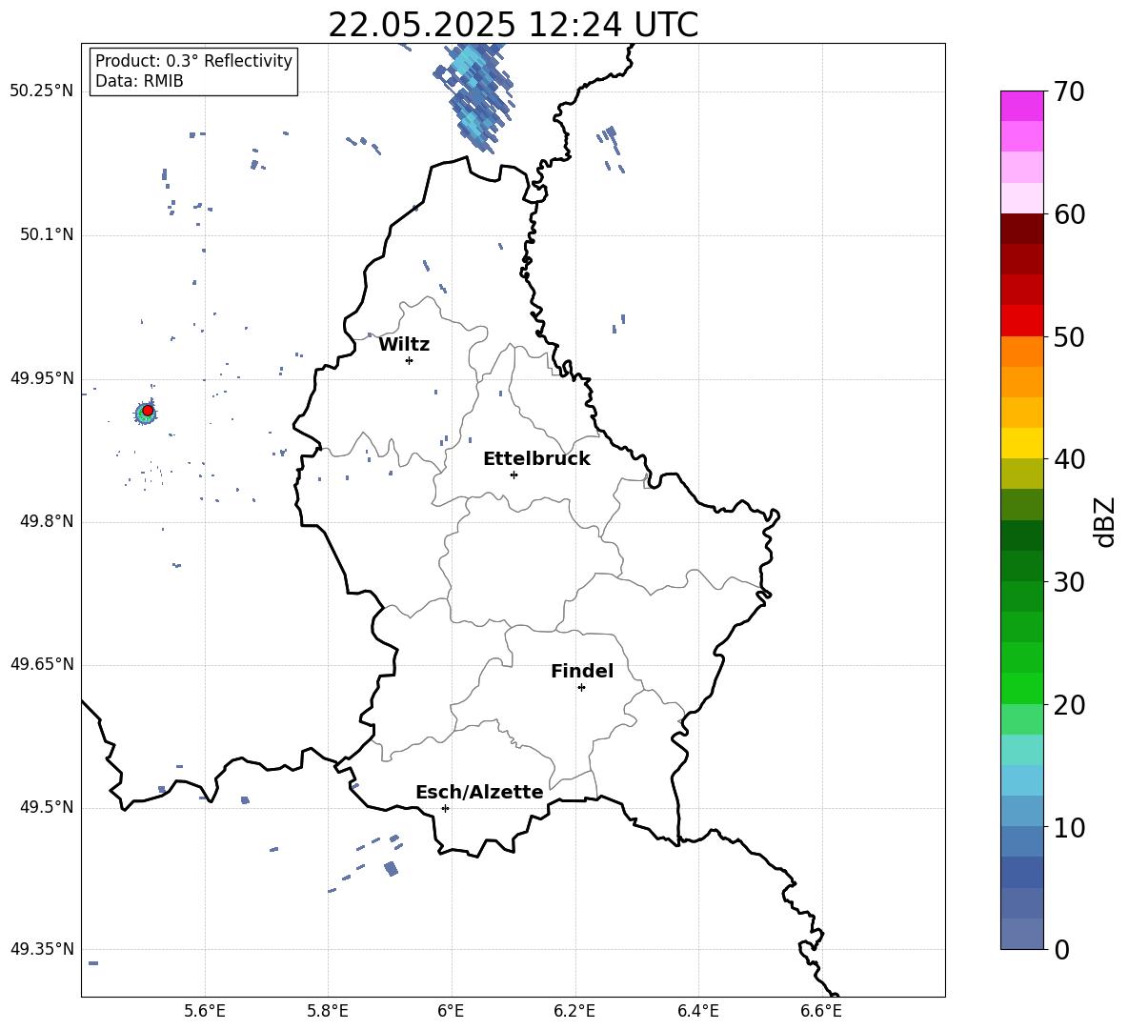Click the 49.8°N latitude label
This screenshot has height=1030, width=1128.
tap(47, 521)
